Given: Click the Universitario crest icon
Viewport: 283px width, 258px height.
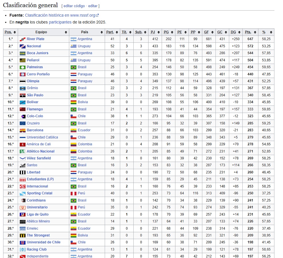Looking at the screenshot, I should [x=22, y=208].
